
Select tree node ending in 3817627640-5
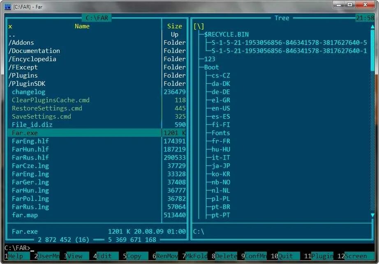(x=289, y=42)
